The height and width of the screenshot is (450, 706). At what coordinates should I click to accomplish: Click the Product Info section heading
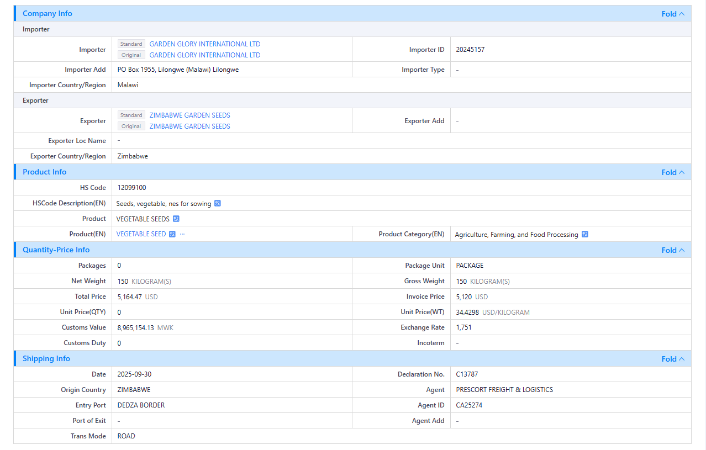tap(45, 172)
